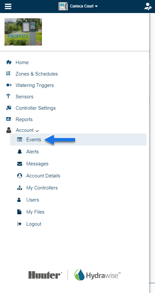Select the Users menu entry
Viewport: 155px width, 293px height.
click(x=32, y=200)
